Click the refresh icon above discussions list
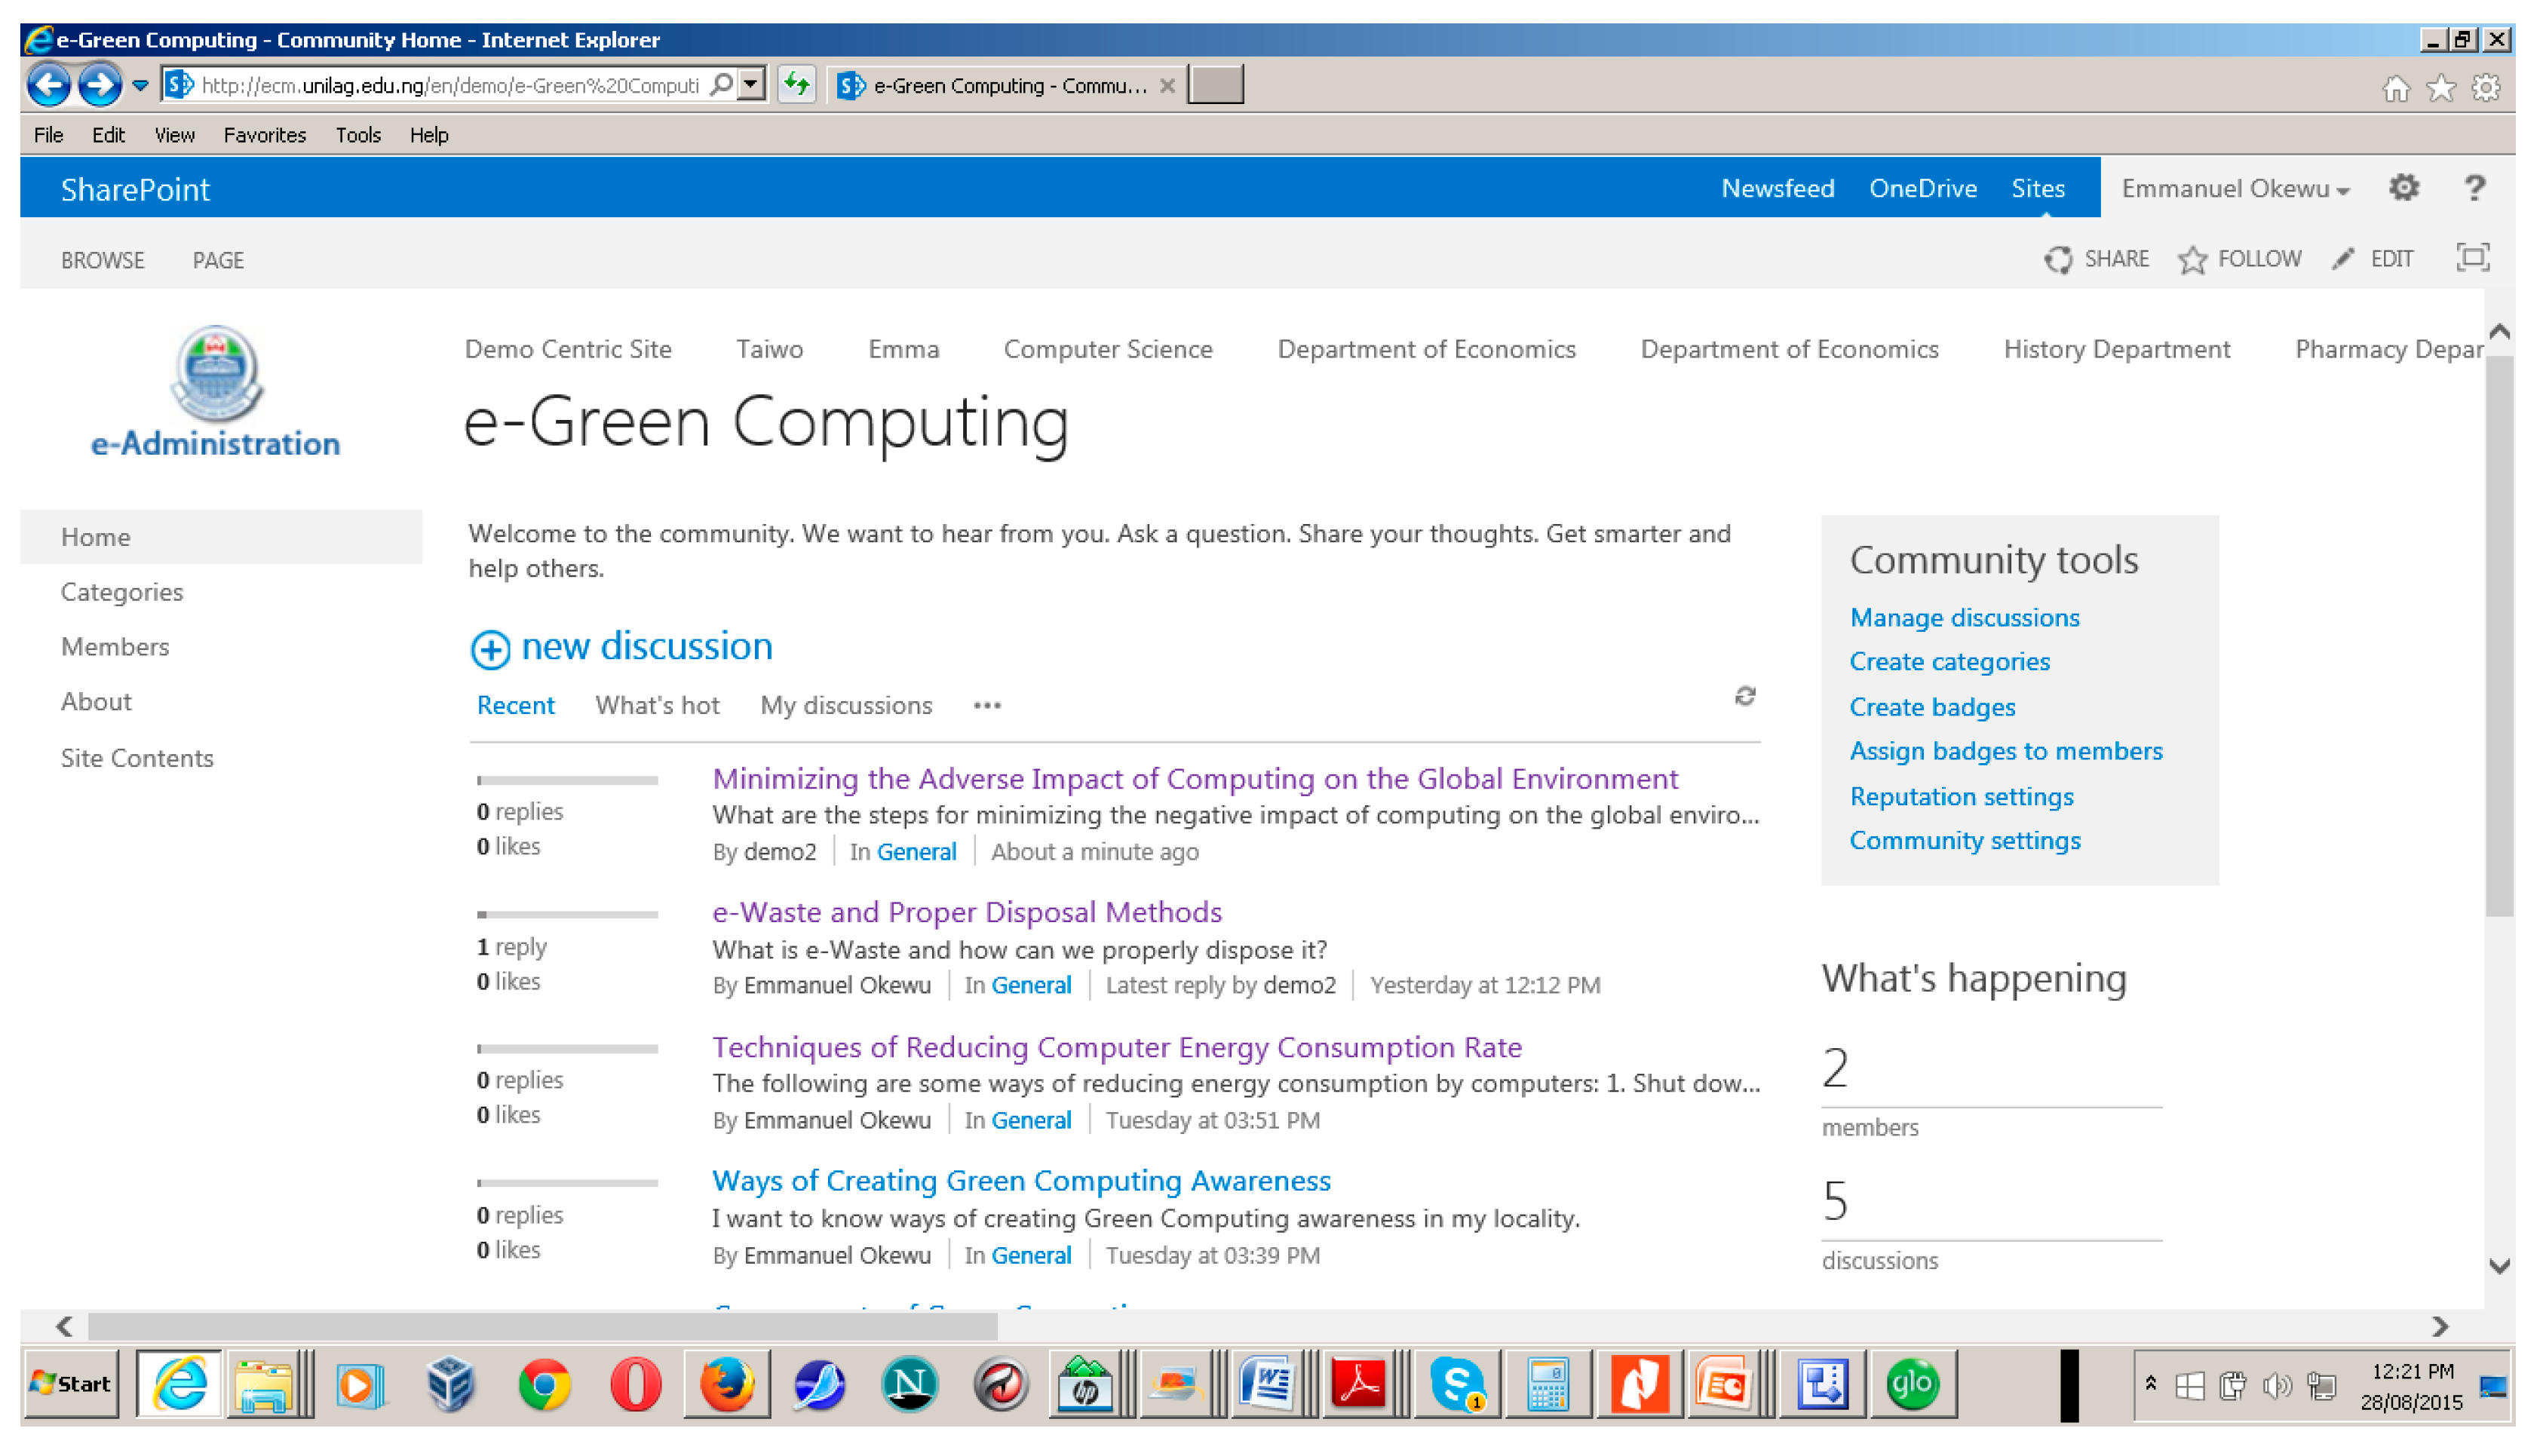Viewport: 2540px width, 1456px height. pos(1744,697)
